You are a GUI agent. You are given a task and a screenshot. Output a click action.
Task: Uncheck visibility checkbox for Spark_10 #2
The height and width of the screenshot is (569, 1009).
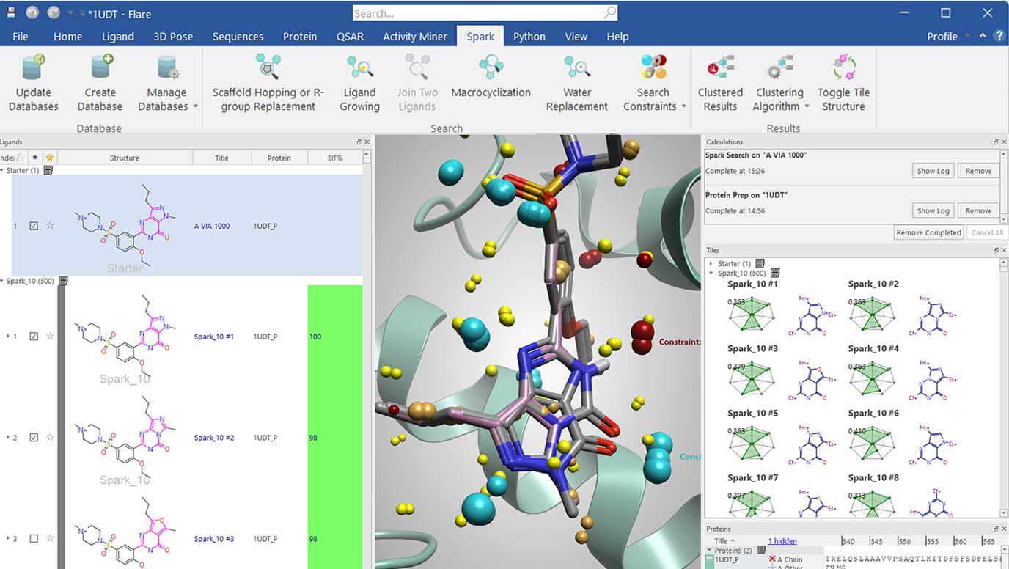[34, 438]
